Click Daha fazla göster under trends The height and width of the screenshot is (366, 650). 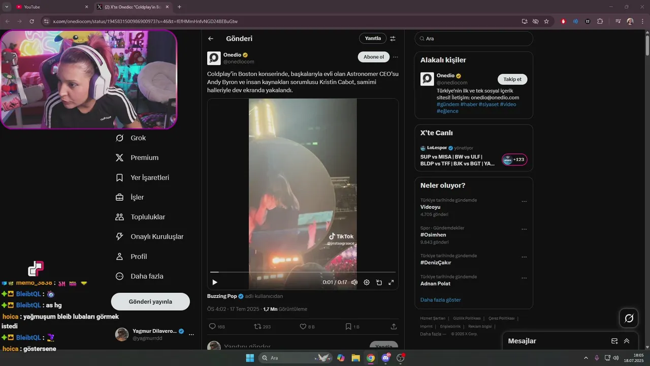[440, 300]
